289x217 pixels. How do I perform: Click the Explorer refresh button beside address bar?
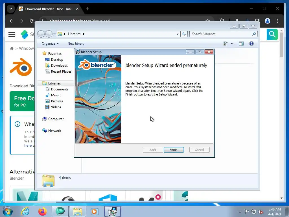pos(184,34)
